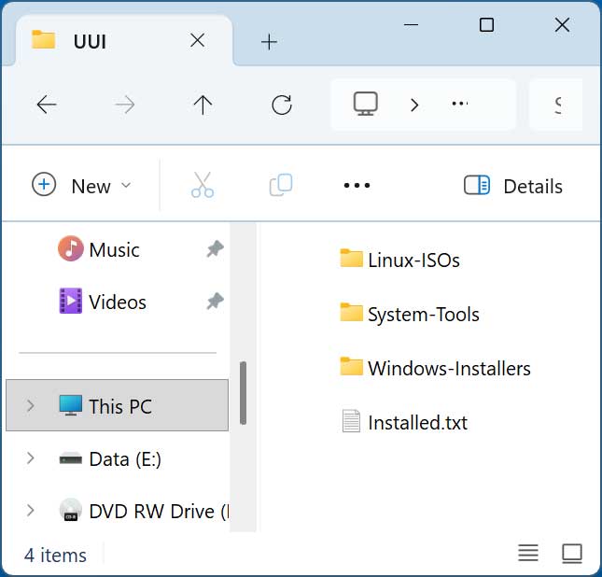The image size is (602, 577).
Task: Click the Windows-Installers folder icon
Action: 351,366
